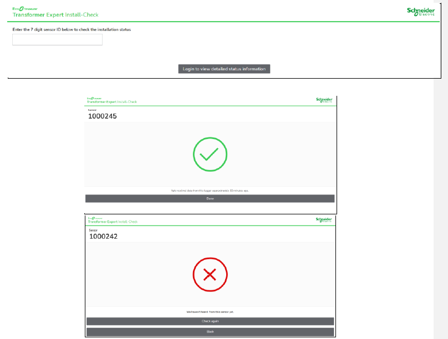
Task: Select sensor number 1000242
Action: tap(104, 237)
